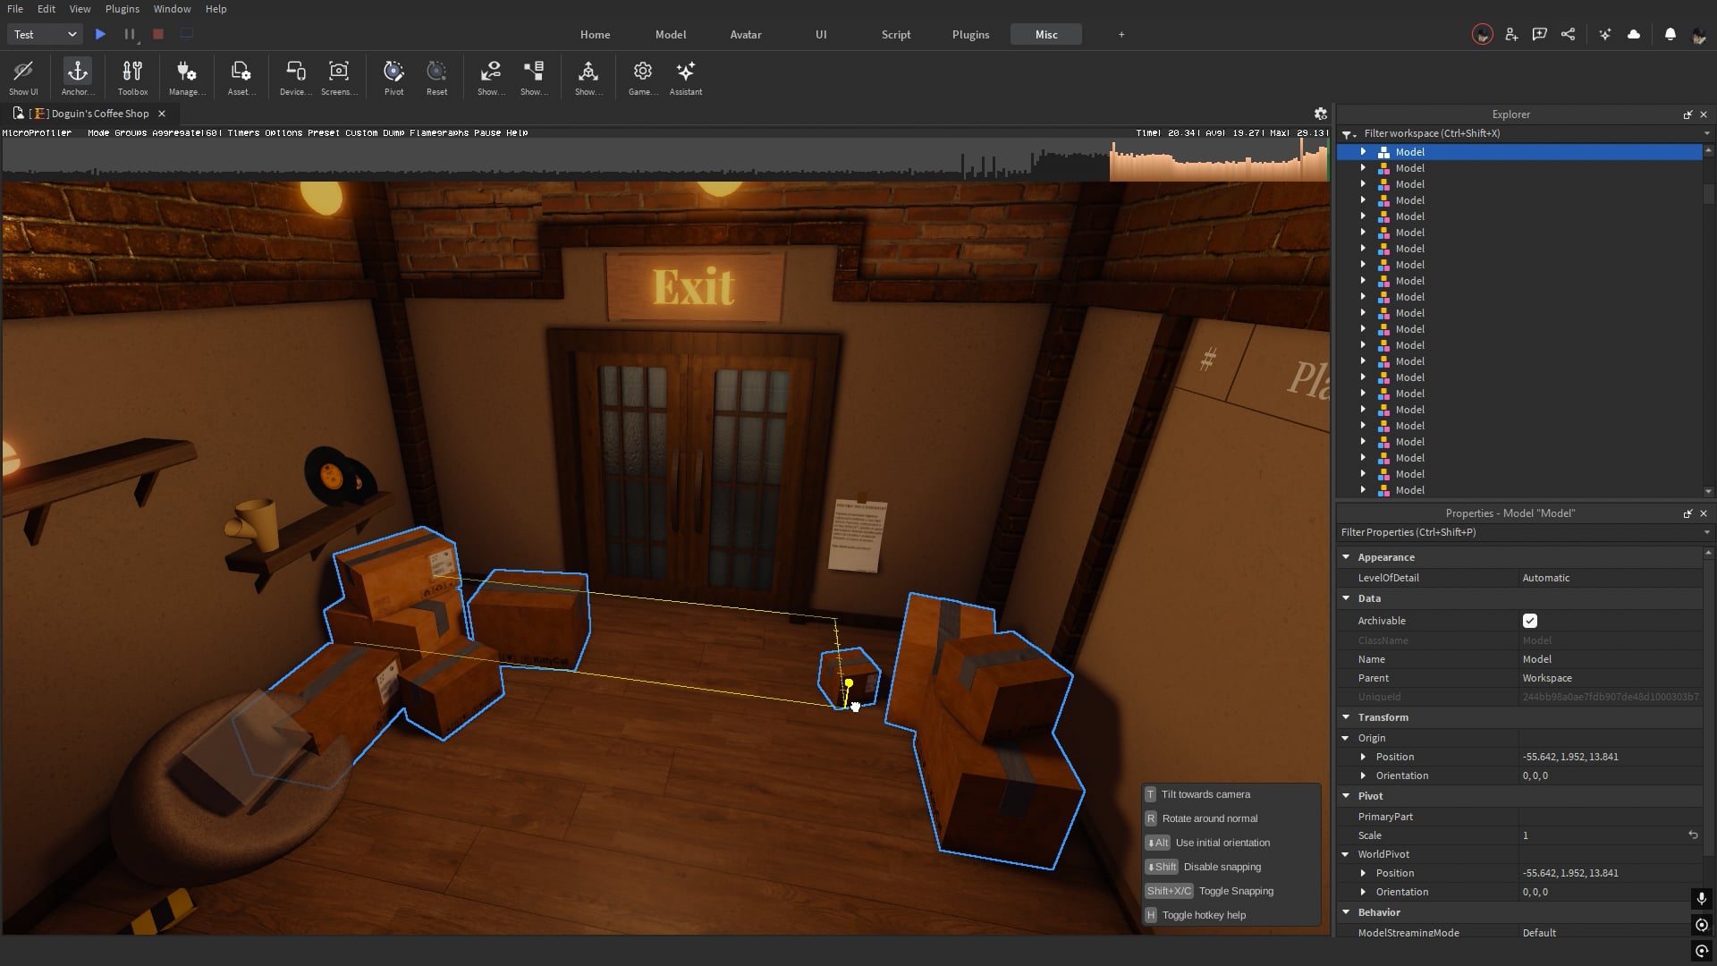Viewport: 1717px width, 966px height.
Task: Open the File menu
Action: [x=15, y=9]
